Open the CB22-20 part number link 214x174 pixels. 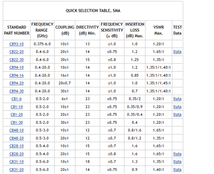click(x=16, y=52)
